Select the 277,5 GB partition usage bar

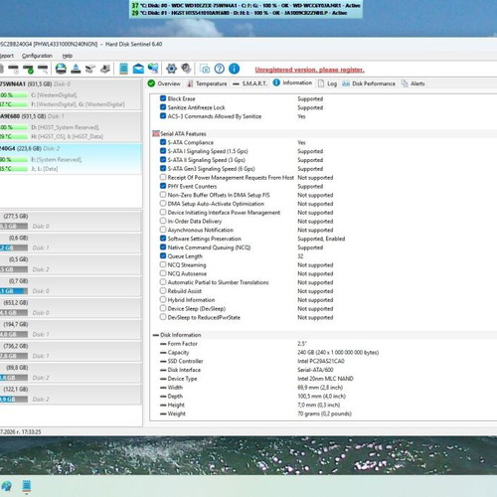click(x=14, y=227)
